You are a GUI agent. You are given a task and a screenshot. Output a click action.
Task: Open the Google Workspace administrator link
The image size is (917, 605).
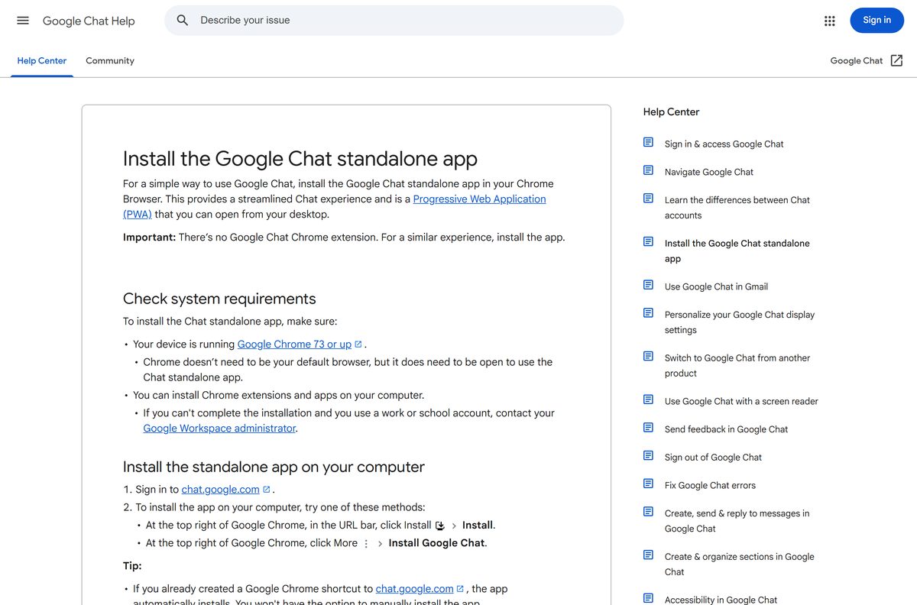click(x=219, y=429)
